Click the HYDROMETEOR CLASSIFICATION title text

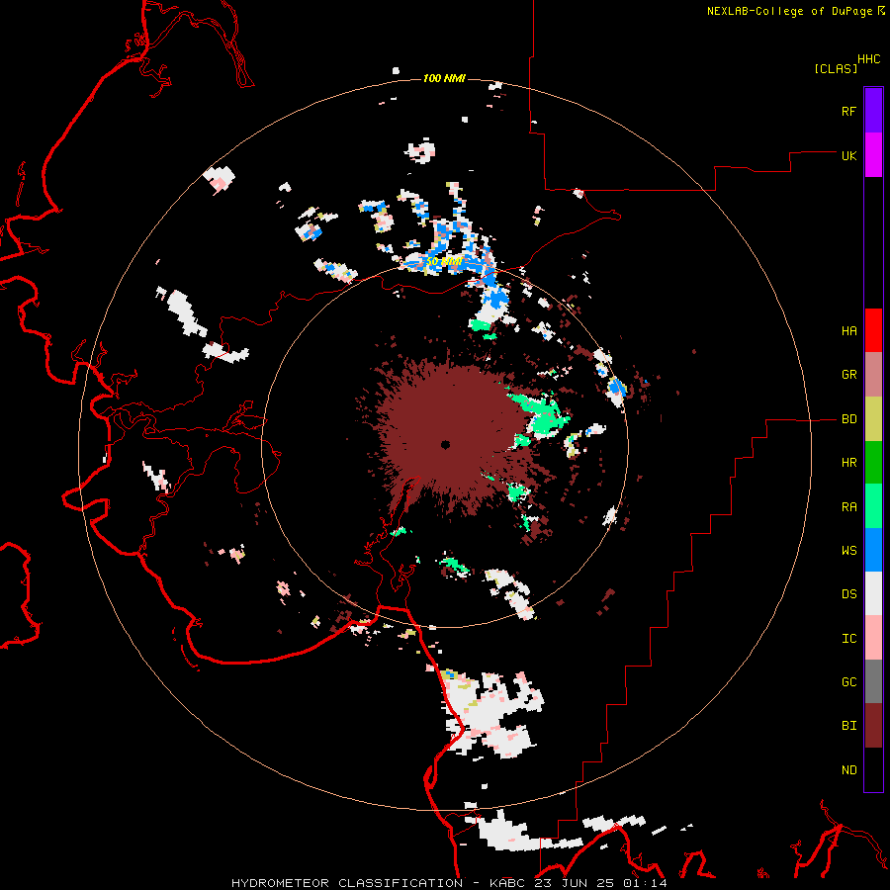(347, 883)
